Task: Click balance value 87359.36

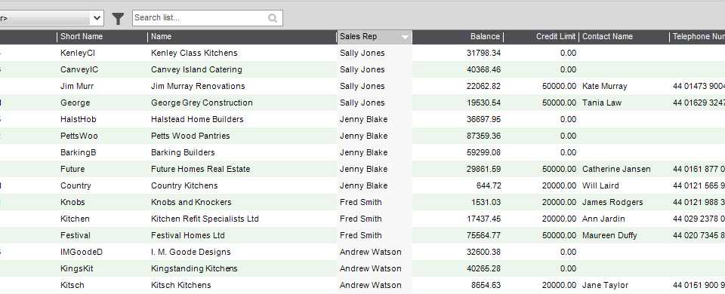Action: pos(483,136)
